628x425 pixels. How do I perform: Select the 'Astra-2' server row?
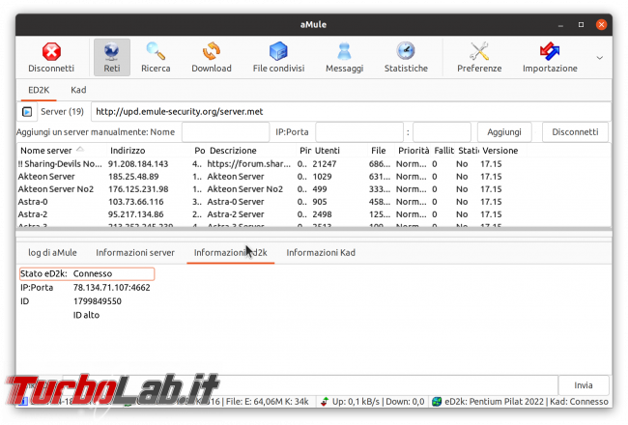[x=314, y=214]
